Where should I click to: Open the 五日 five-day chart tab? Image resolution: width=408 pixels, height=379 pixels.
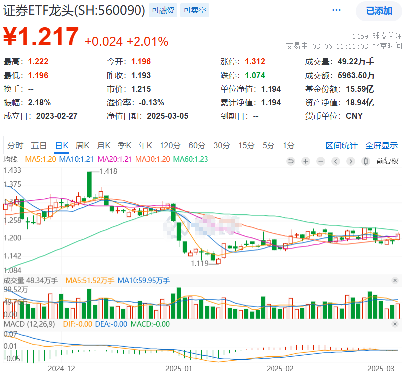pyautogui.click(x=39, y=145)
